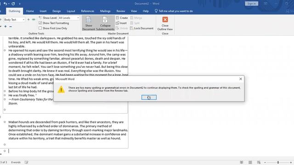294x165 pixels.
Task: Click the outline bullet beside 'He was finally free'
Action: (x=5, y=95)
